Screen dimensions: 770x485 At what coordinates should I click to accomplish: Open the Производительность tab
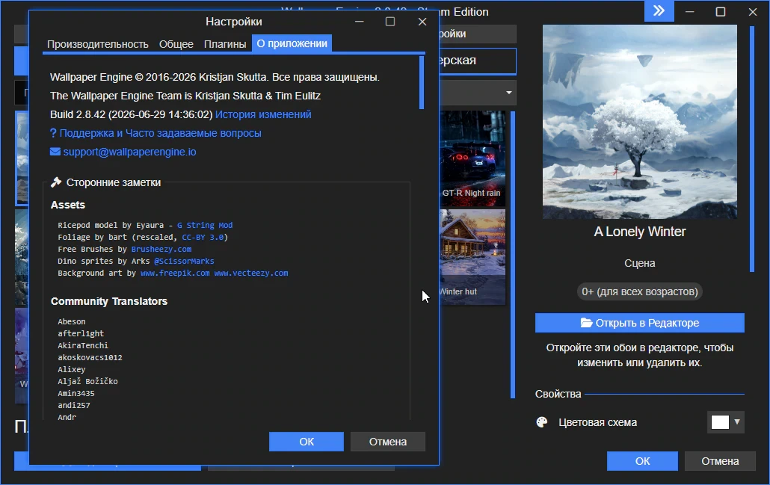(98, 44)
